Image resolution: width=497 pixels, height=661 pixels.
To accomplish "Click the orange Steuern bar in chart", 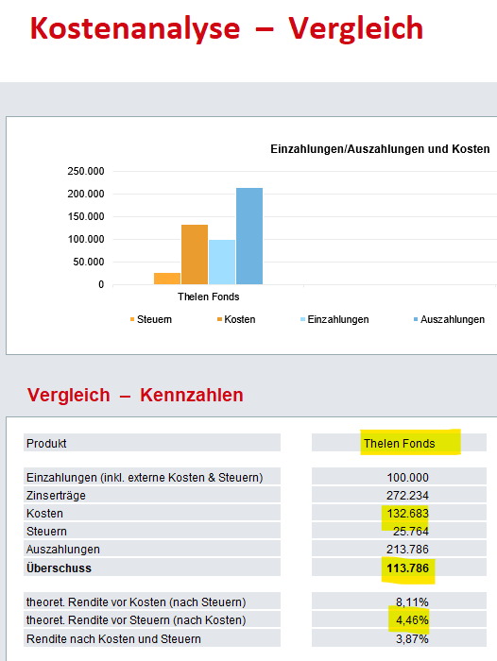I will tap(167, 279).
